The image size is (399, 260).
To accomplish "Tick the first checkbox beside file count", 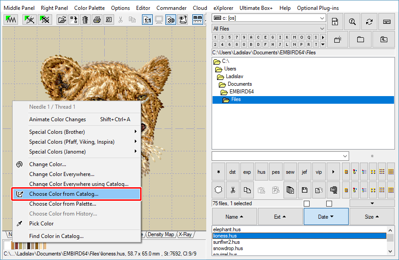I will [x=306, y=204].
